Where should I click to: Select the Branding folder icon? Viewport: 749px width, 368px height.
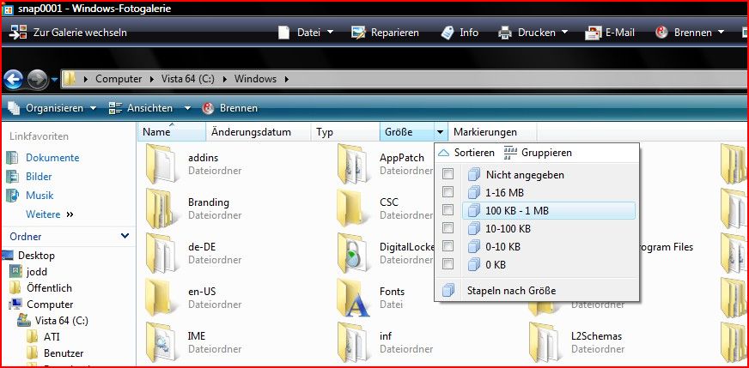(161, 208)
